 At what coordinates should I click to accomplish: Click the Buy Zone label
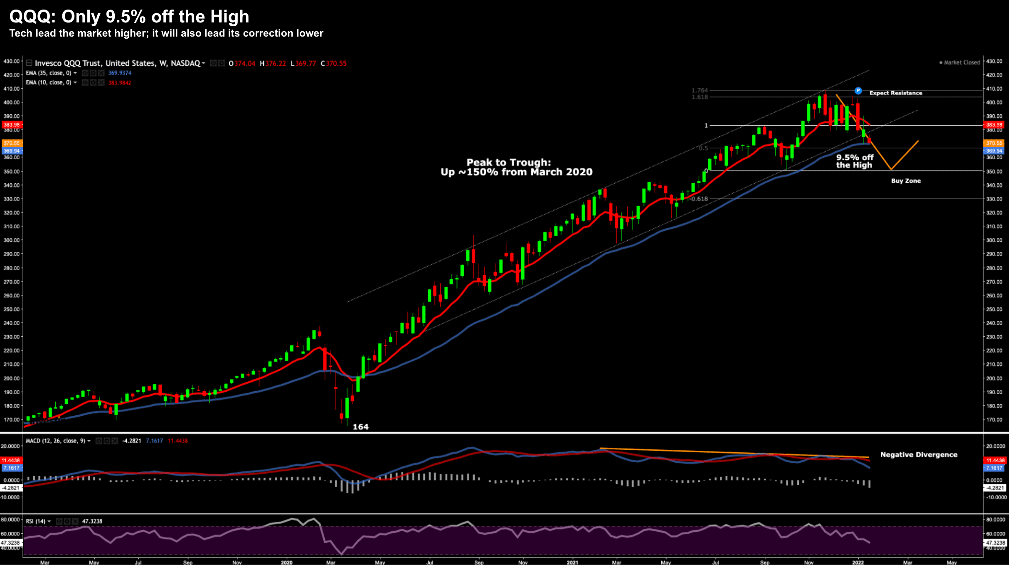click(x=906, y=181)
